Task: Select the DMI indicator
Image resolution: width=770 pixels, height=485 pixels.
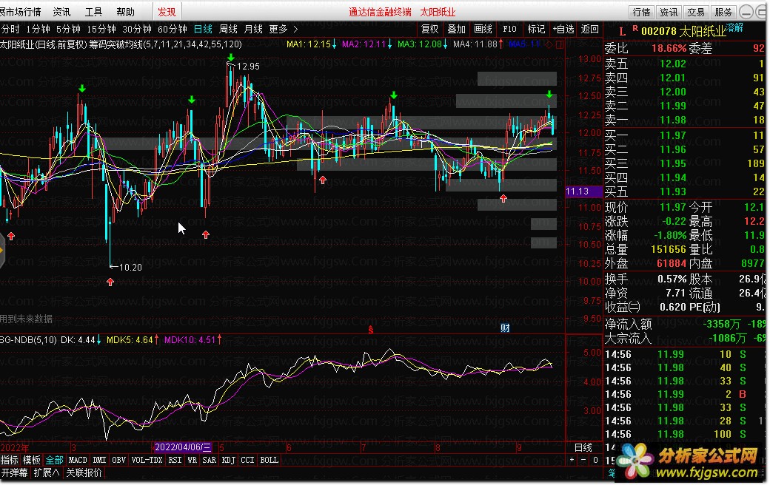Action: [100, 460]
